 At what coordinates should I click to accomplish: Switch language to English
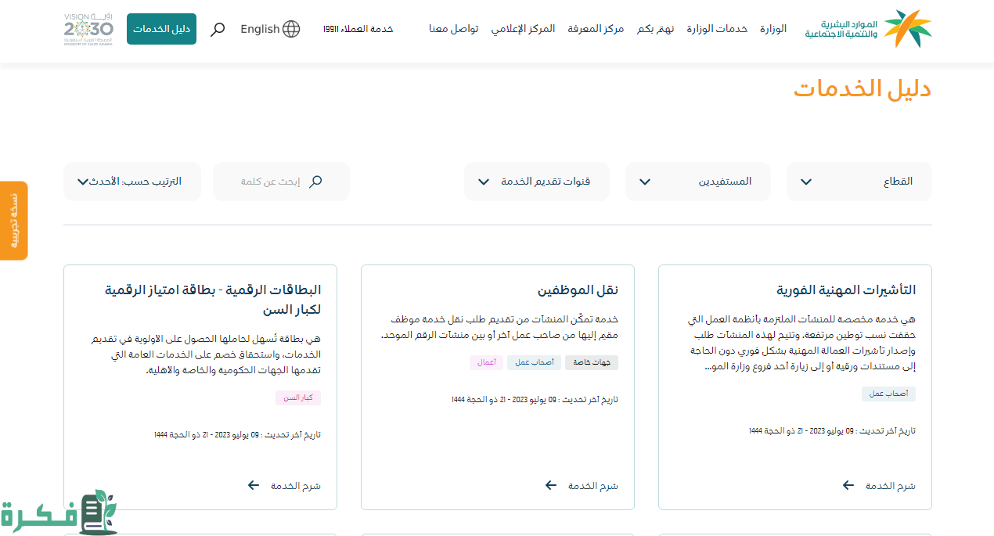tap(260, 29)
